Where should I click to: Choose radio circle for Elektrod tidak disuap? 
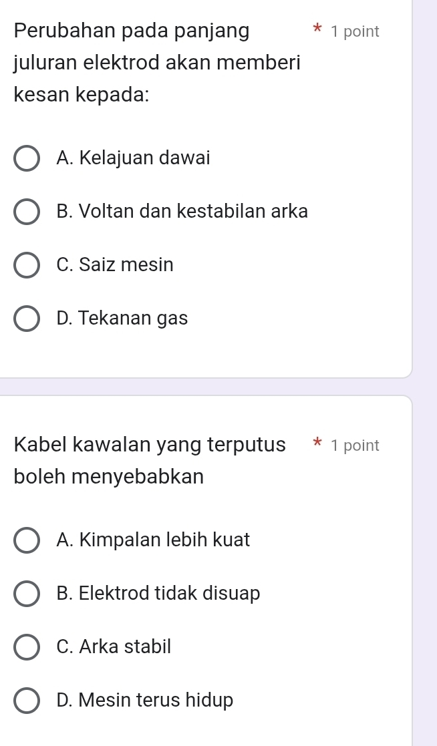click(27, 594)
